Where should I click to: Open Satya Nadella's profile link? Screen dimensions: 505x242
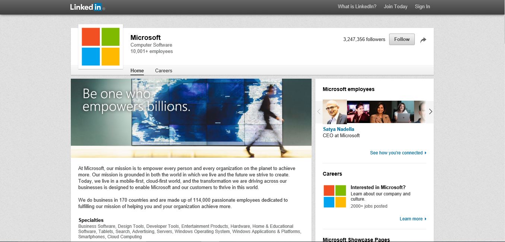pos(338,129)
